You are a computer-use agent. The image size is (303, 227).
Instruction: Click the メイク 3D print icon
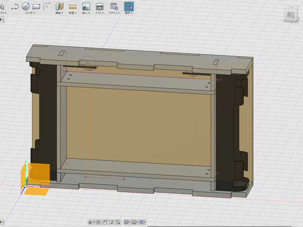point(100,6)
